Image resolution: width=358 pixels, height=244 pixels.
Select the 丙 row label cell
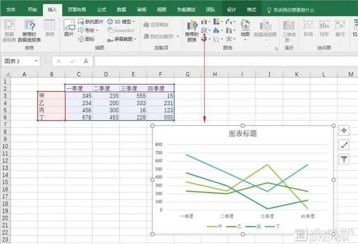click(x=51, y=110)
